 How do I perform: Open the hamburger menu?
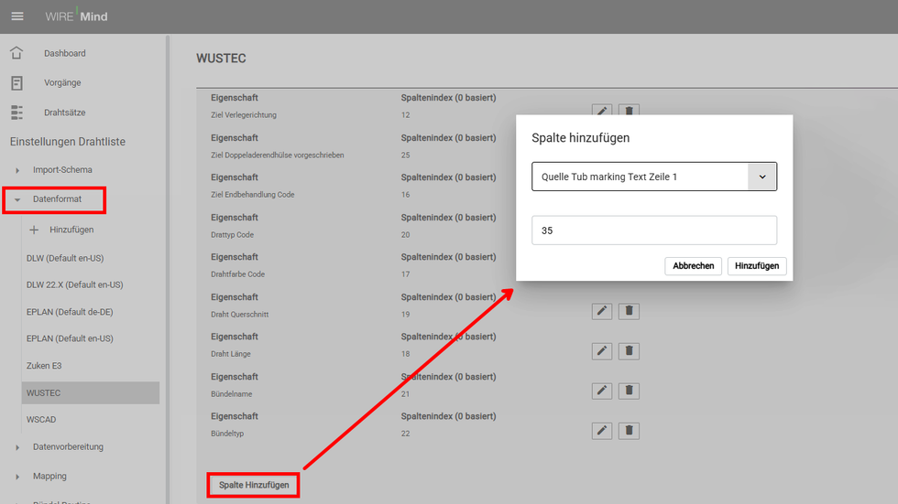pos(17,16)
